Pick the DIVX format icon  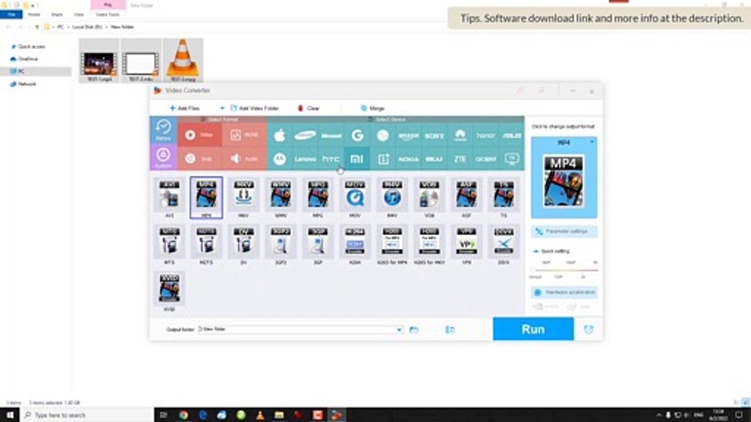click(503, 241)
